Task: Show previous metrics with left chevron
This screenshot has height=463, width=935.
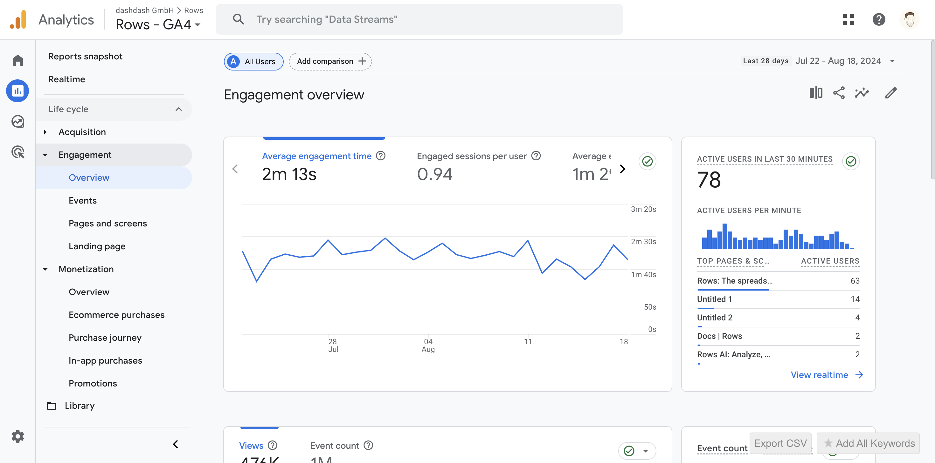Action: [x=235, y=169]
